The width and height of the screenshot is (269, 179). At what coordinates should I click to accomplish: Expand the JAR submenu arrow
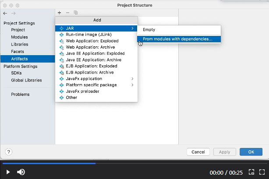click(132, 28)
